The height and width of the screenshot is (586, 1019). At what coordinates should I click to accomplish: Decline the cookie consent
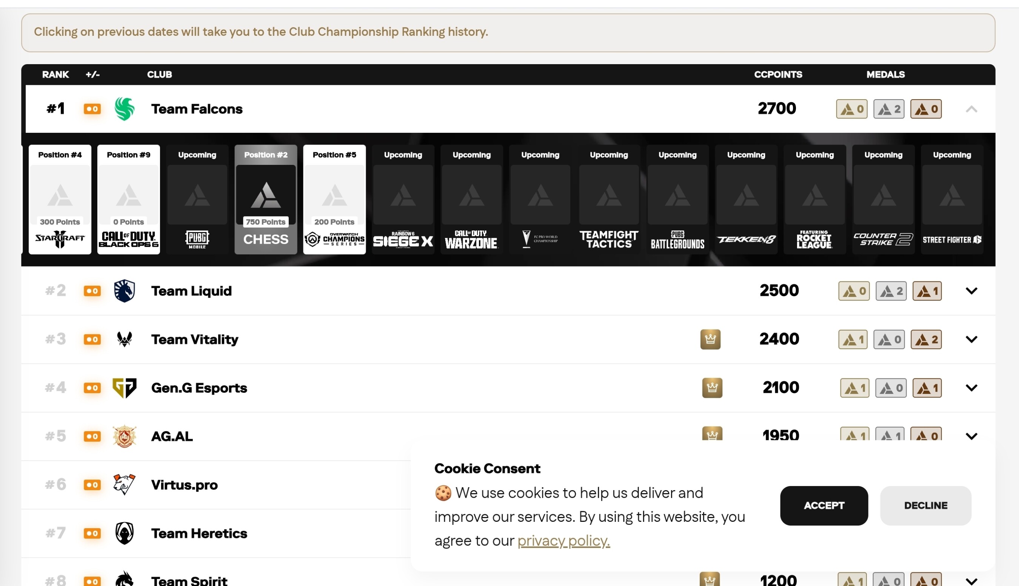point(925,505)
